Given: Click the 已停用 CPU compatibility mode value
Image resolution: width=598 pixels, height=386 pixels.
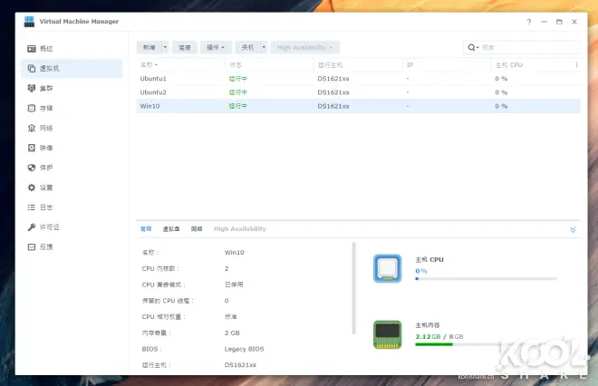Looking at the screenshot, I should [234, 285].
